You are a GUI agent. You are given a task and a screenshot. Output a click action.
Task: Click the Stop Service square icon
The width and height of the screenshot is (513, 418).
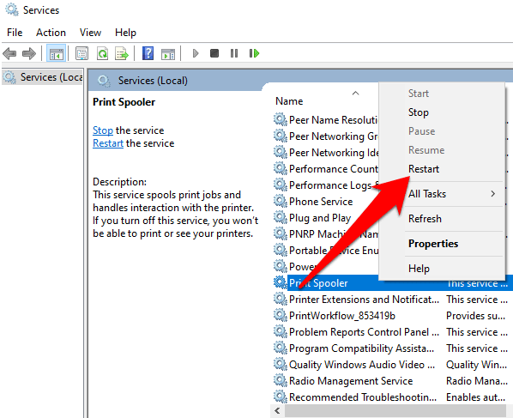214,53
